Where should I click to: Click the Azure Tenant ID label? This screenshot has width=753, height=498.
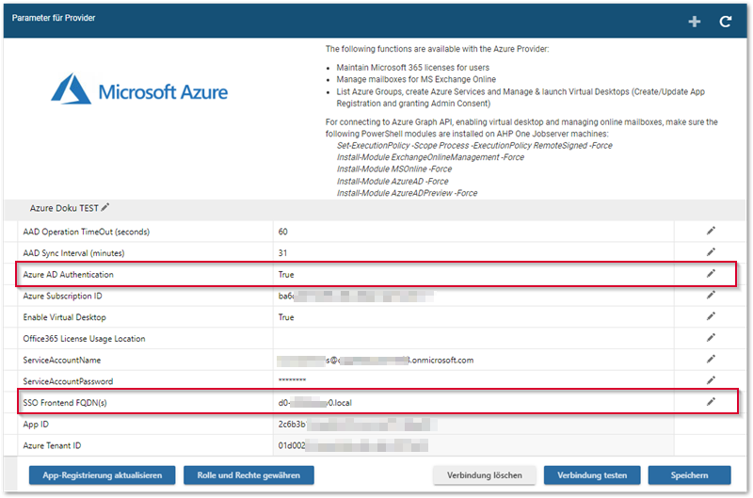click(52, 445)
